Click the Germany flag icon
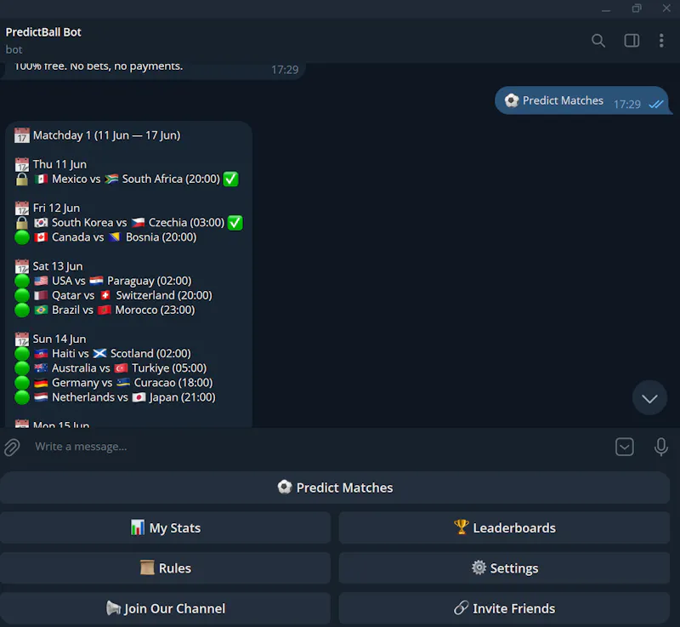 41,383
